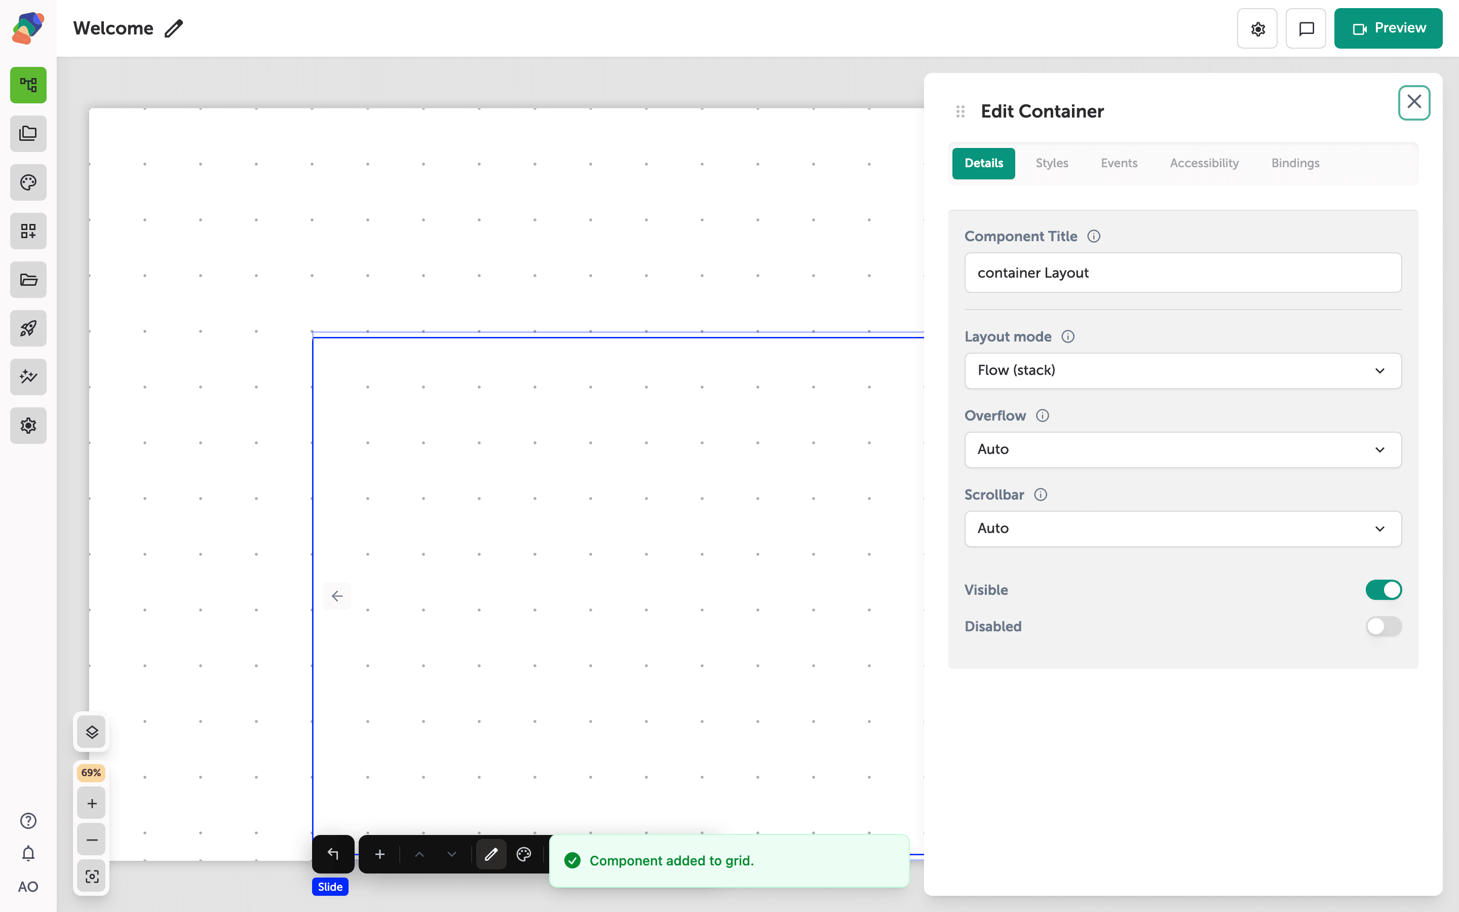Select parent with the return arrow toolbar button
Viewport: 1459px width, 912px height.
point(333,854)
